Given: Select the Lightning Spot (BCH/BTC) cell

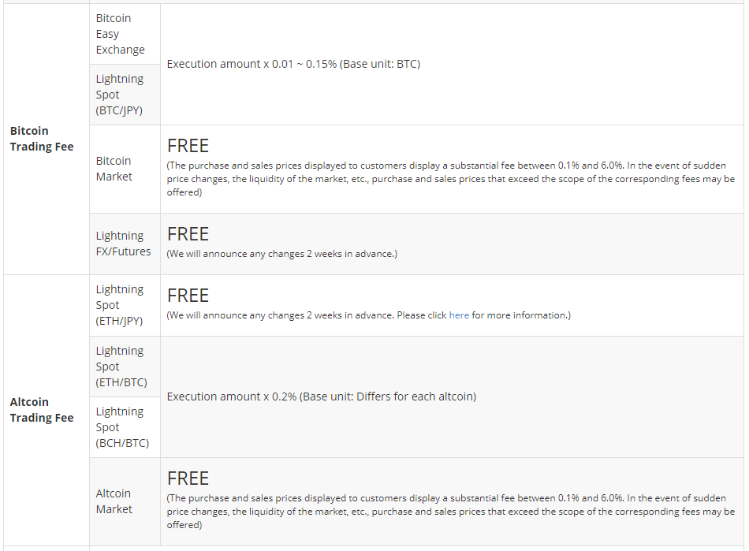Looking at the screenshot, I should (122, 427).
